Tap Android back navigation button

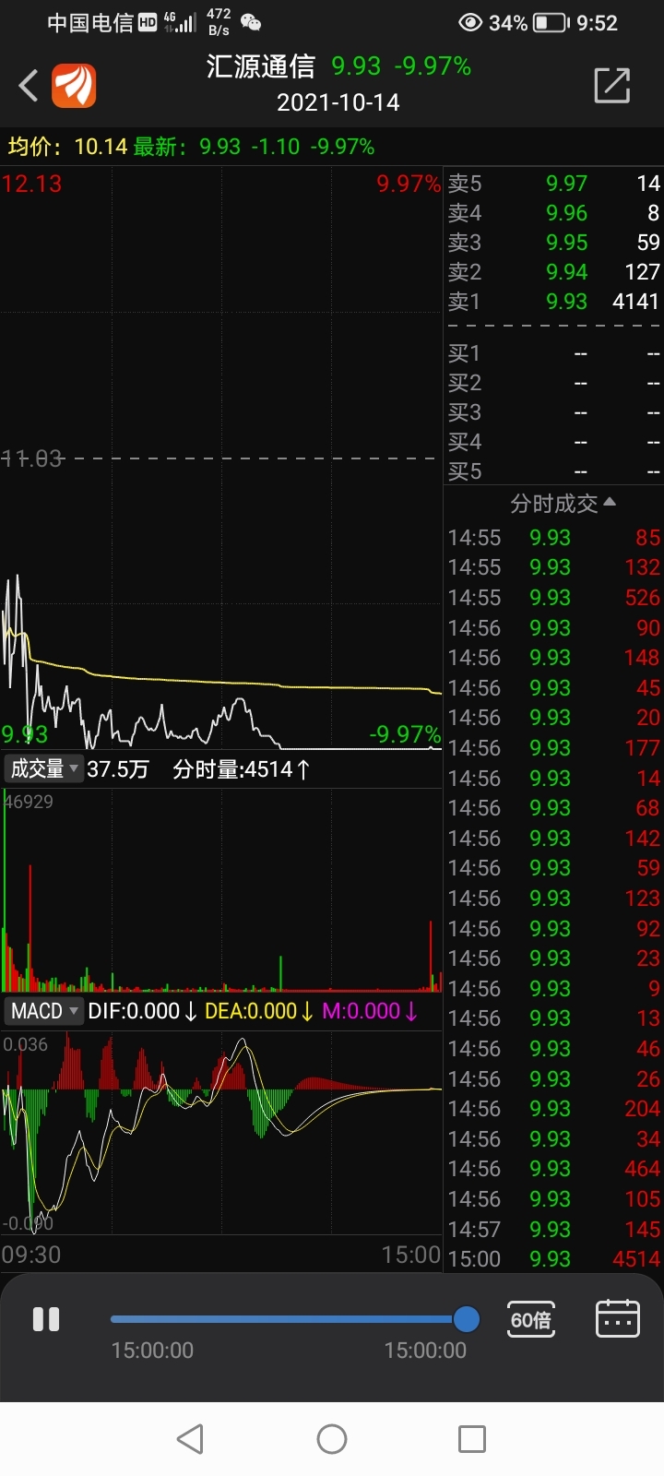[190, 1439]
